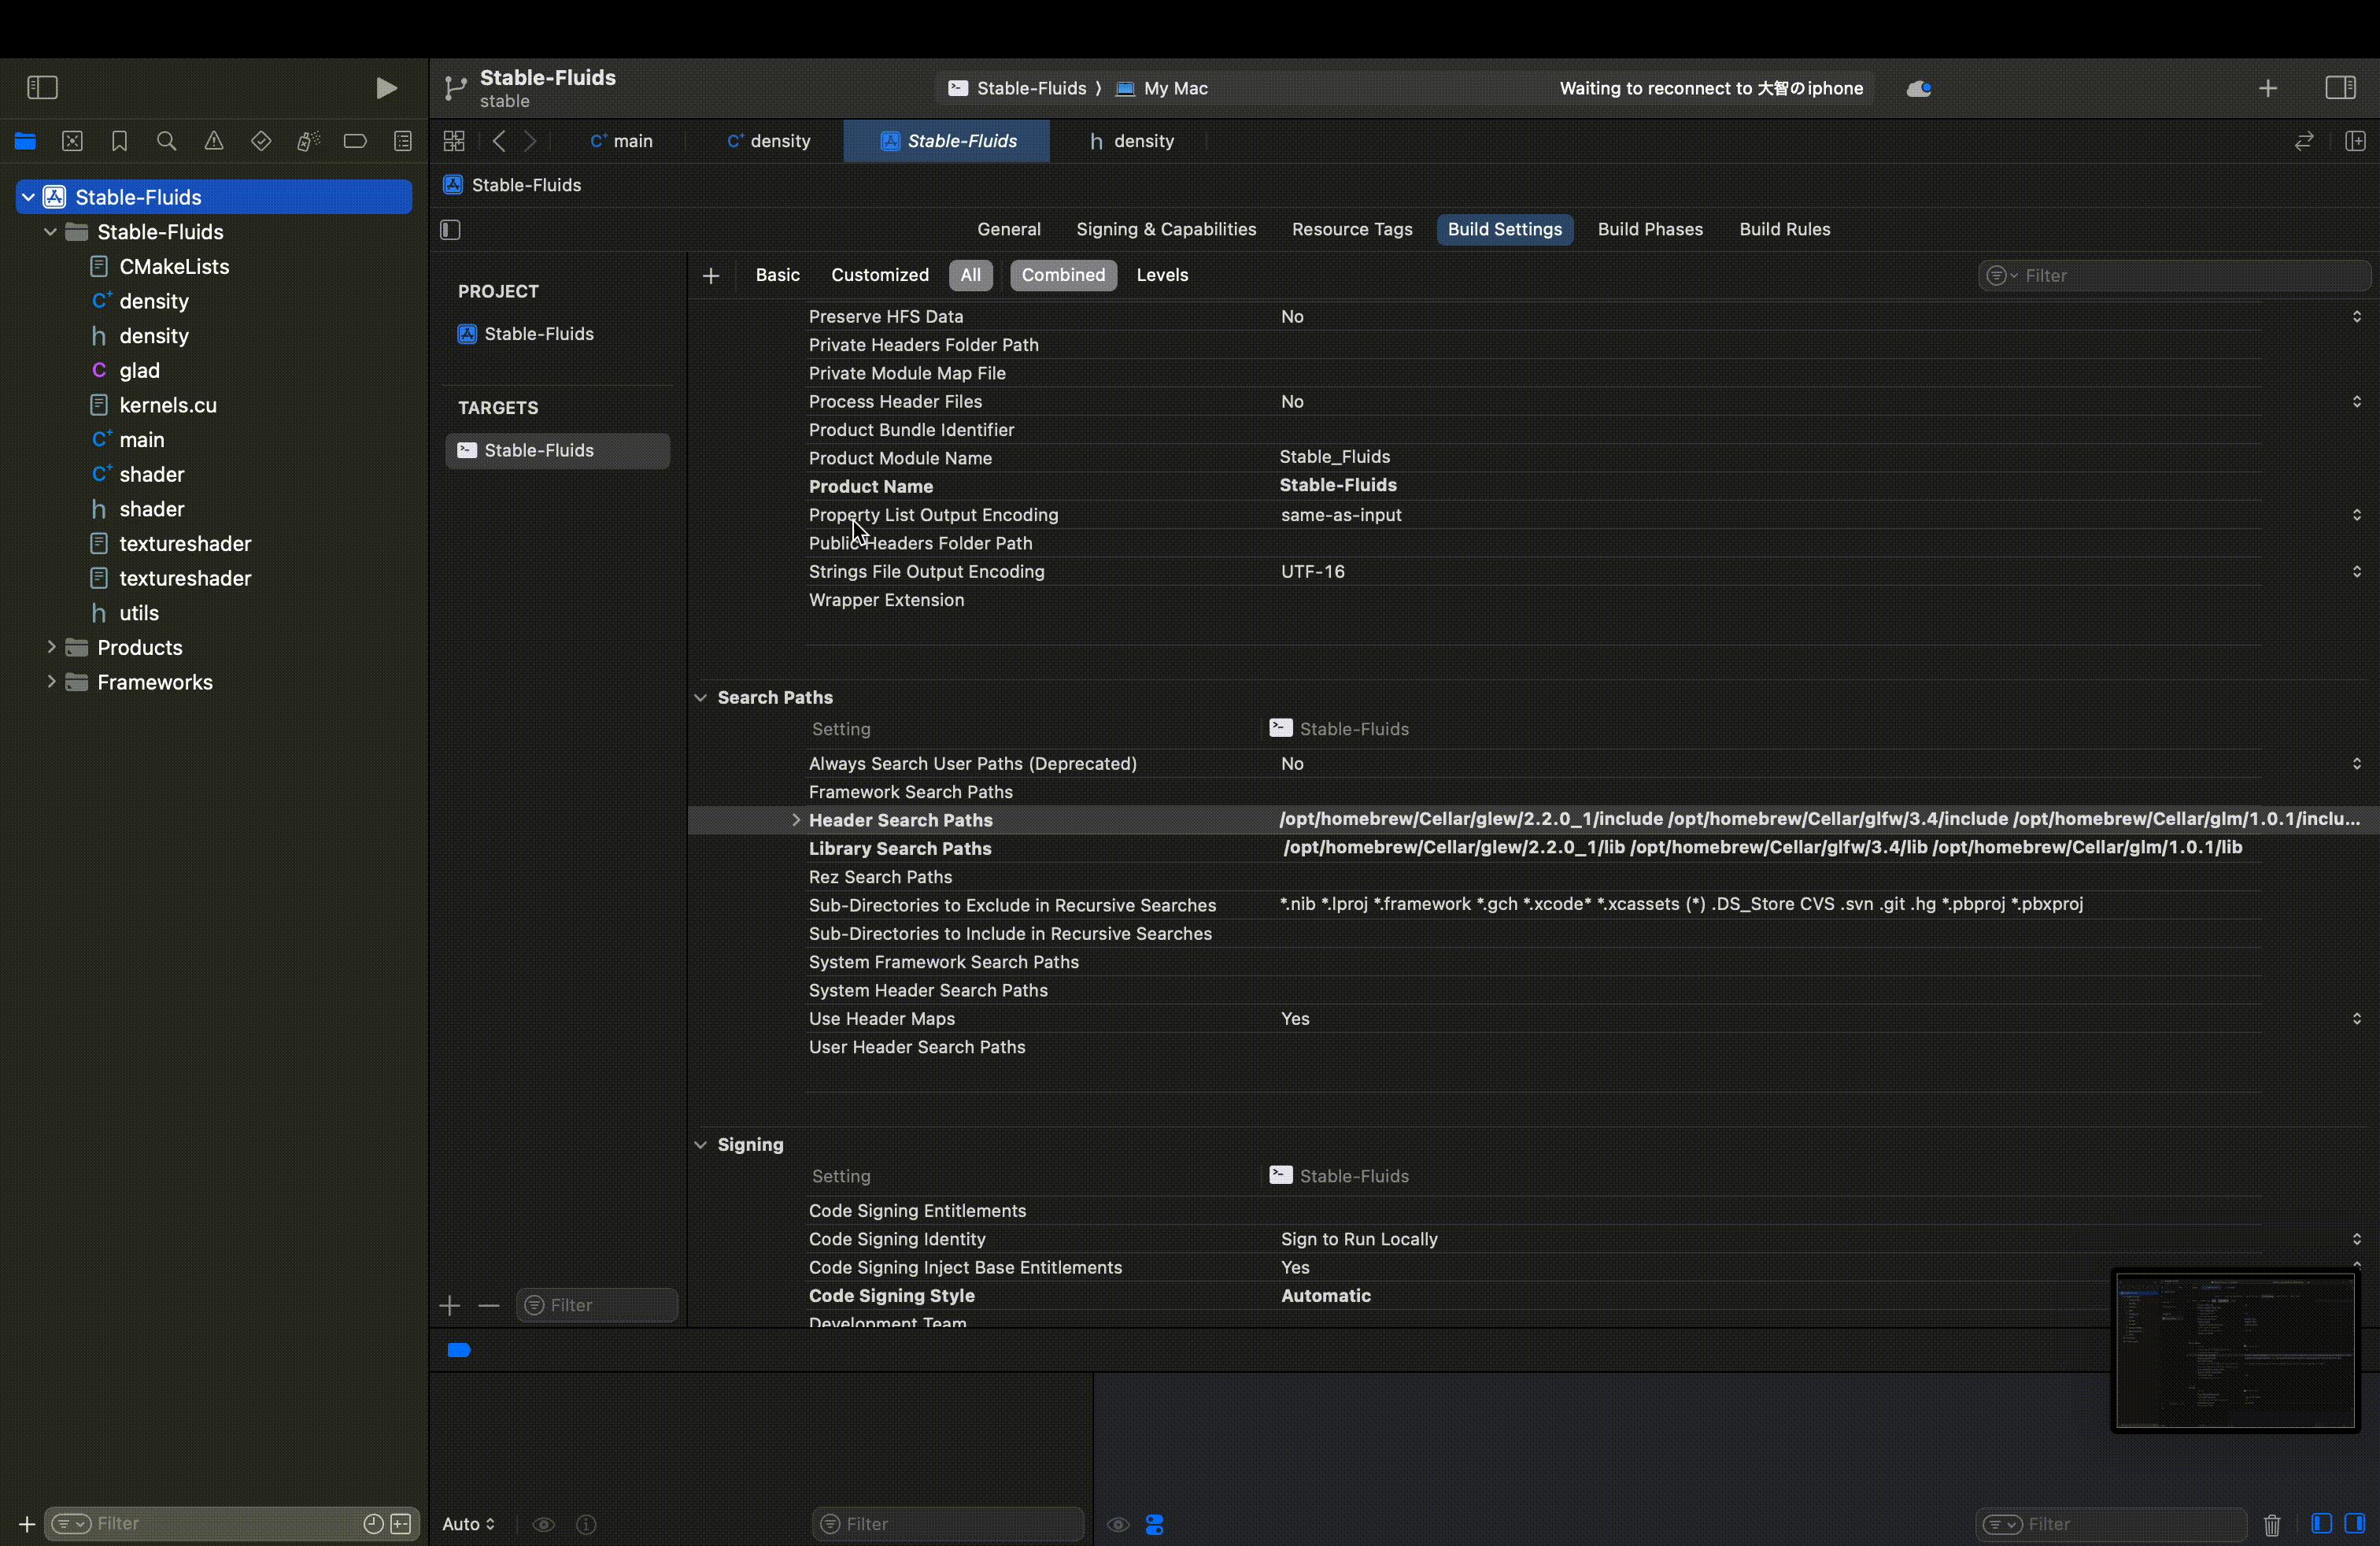
Task: Click the related items grid icon
Action: [x=454, y=141]
